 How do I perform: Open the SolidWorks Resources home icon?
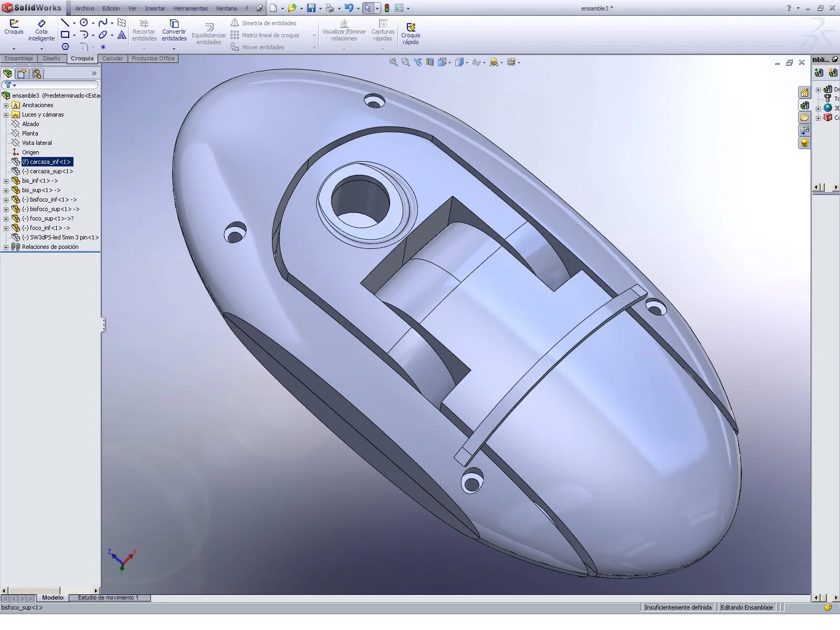804,92
